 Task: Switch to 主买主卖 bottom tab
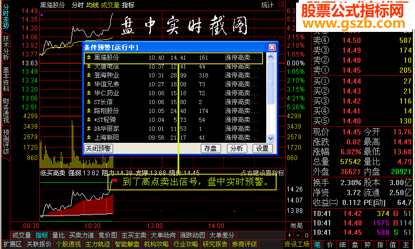[x=134, y=235]
